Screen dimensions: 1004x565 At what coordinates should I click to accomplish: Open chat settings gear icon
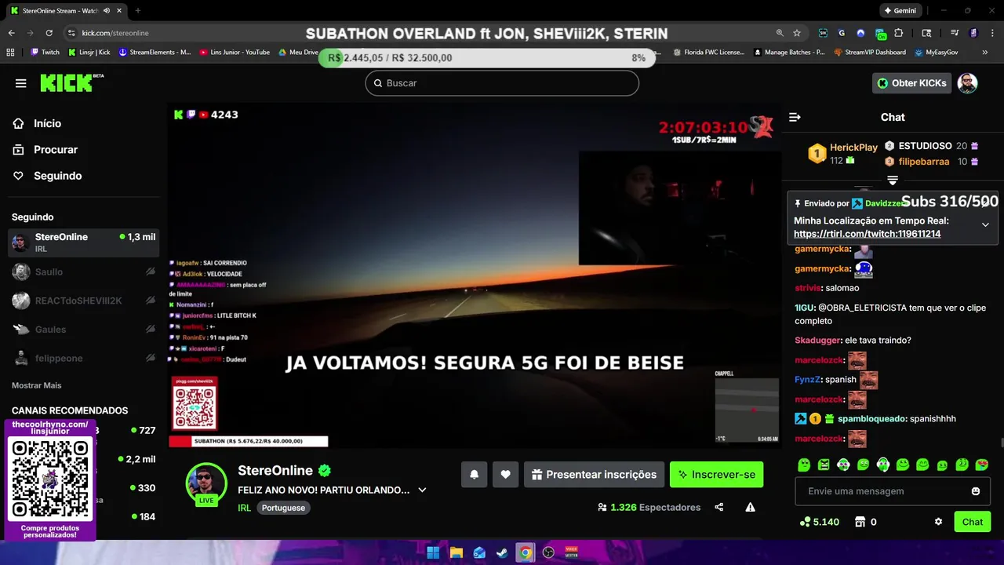click(x=938, y=522)
